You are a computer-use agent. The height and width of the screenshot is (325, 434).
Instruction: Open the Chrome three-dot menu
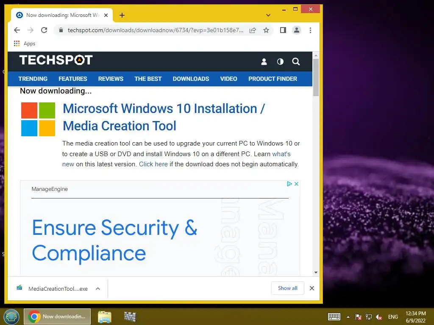(x=310, y=30)
